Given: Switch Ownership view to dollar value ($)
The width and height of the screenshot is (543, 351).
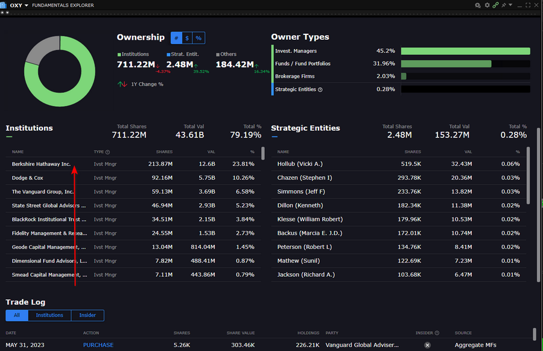Looking at the screenshot, I should coord(187,38).
